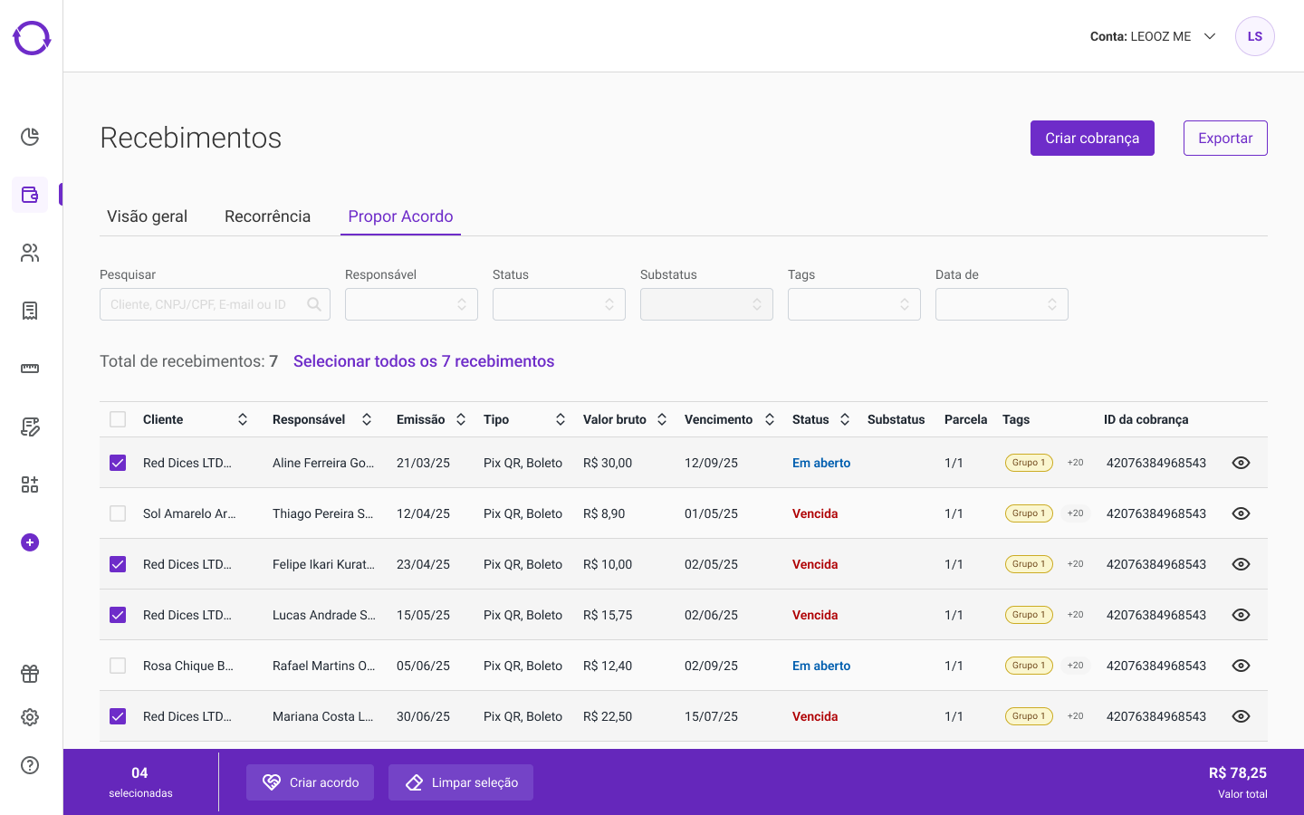Click Em aberto status in Rafael Martins row
Screen dimensions: 1304x815
[821, 666]
